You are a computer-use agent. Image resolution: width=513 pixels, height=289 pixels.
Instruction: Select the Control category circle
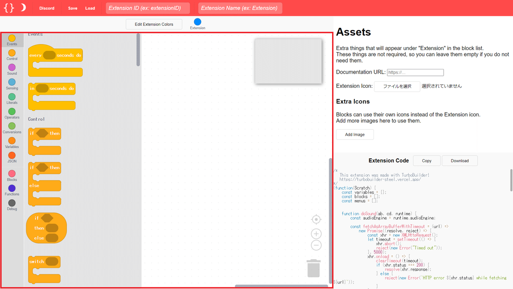pos(12,53)
